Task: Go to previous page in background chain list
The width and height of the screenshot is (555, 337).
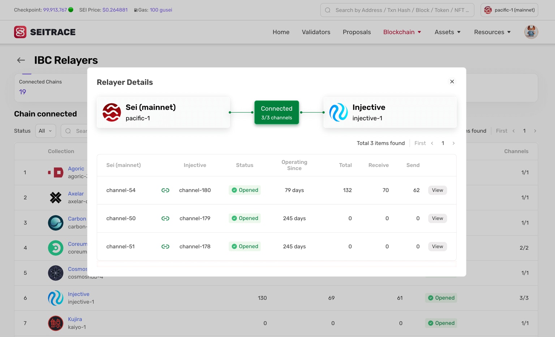Action: 513,131
